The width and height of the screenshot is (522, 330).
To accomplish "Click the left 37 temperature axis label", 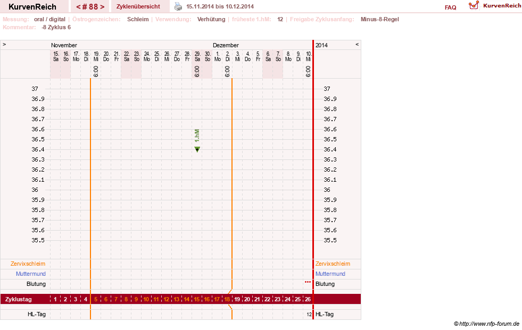I will pos(35,89).
